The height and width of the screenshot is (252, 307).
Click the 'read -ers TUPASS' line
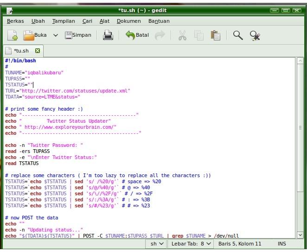point(27,151)
